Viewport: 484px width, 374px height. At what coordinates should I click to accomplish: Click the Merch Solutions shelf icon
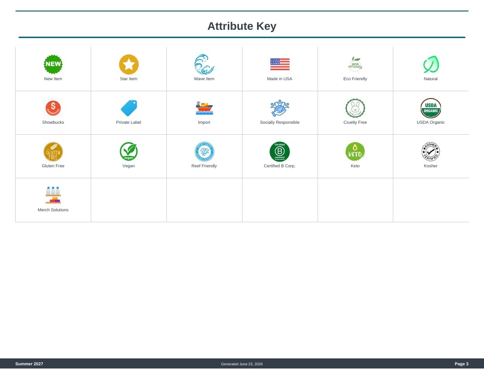coord(53,195)
